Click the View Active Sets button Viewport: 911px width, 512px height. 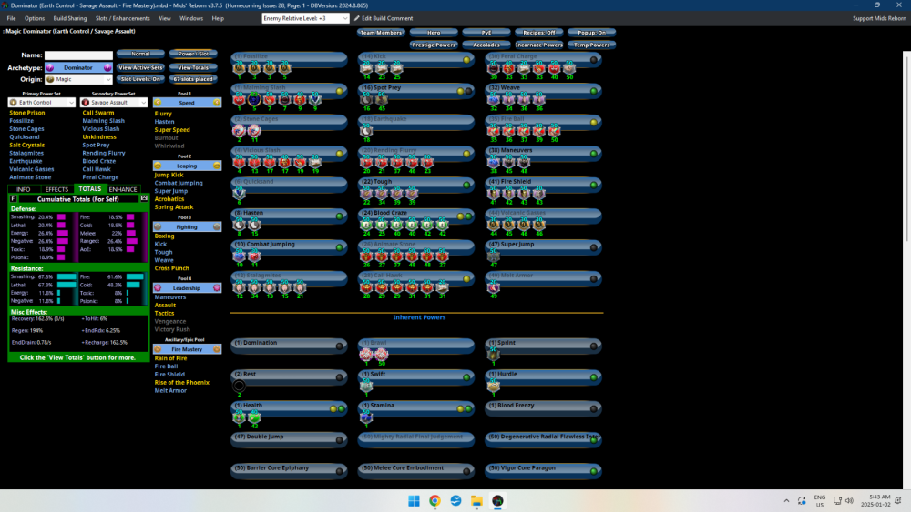pyautogui.click(x=140, y=68)
